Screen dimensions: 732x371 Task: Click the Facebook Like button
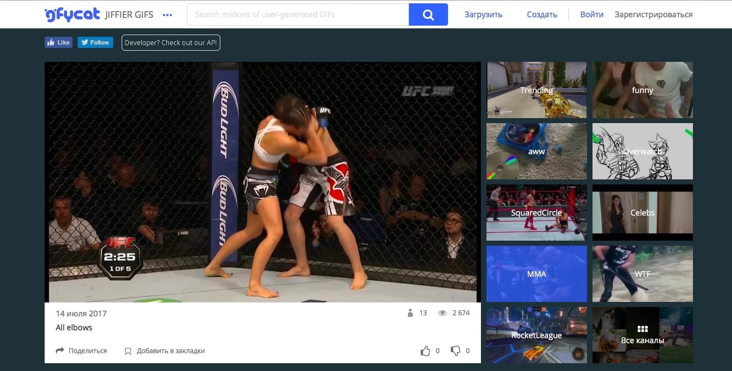(x=59, y=42)
